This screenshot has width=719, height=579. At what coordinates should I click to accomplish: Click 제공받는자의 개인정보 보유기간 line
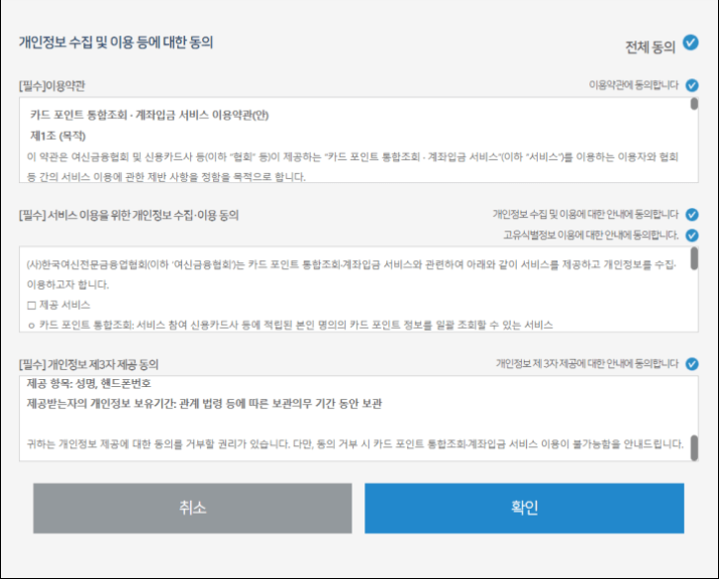(x=204, y=404)
